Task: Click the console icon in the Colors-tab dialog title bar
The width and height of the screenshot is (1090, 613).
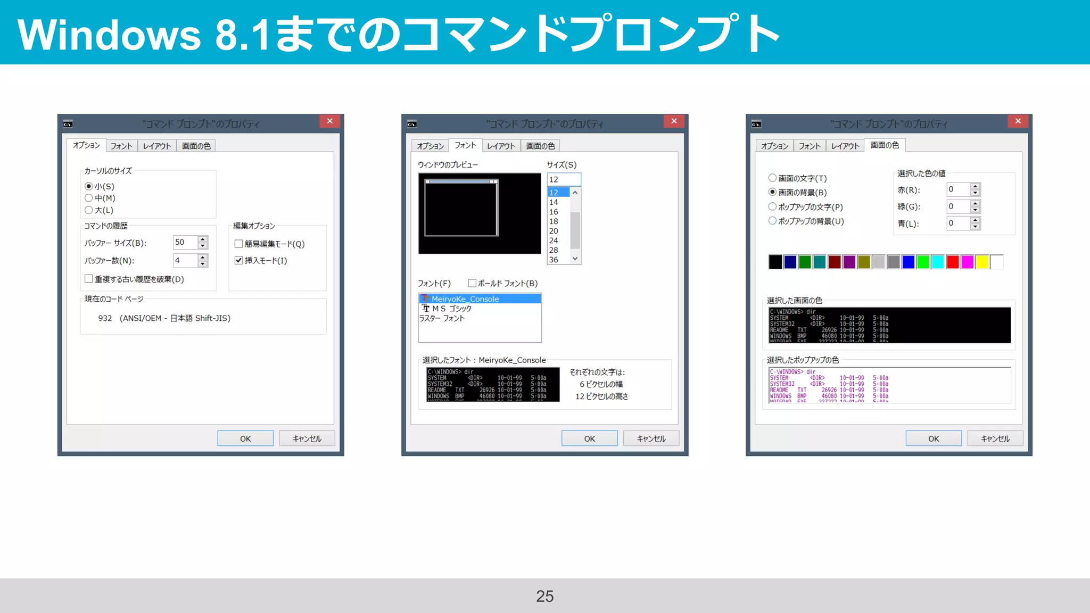Action: coord(756,124)
